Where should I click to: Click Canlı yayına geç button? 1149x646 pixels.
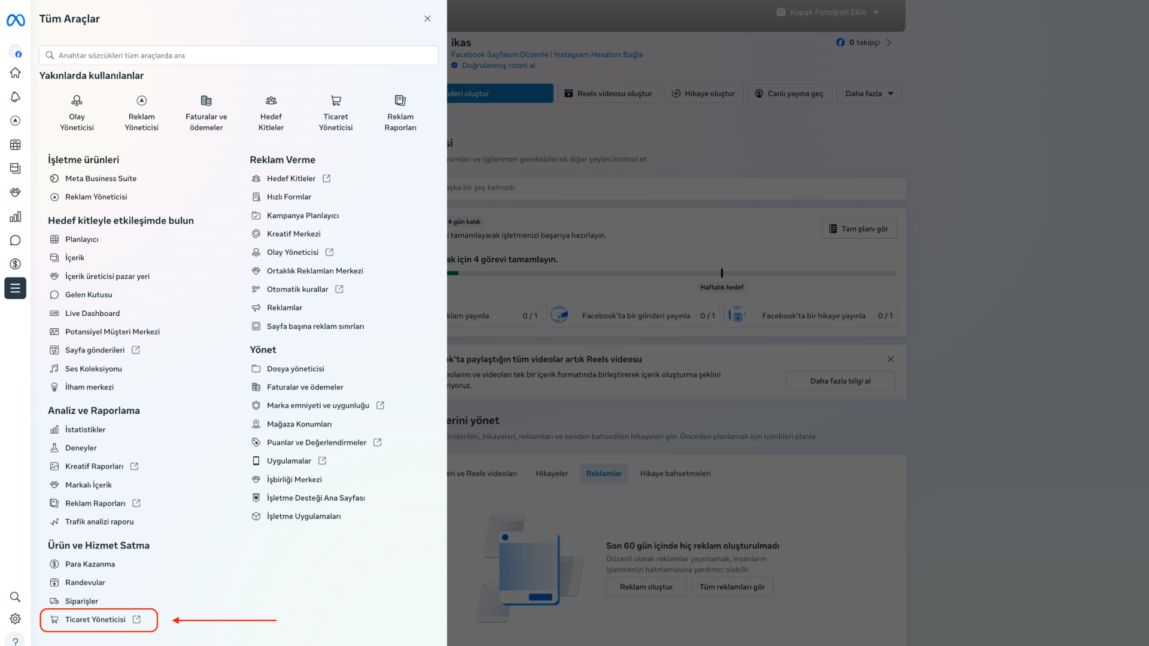tap(790, 93)
